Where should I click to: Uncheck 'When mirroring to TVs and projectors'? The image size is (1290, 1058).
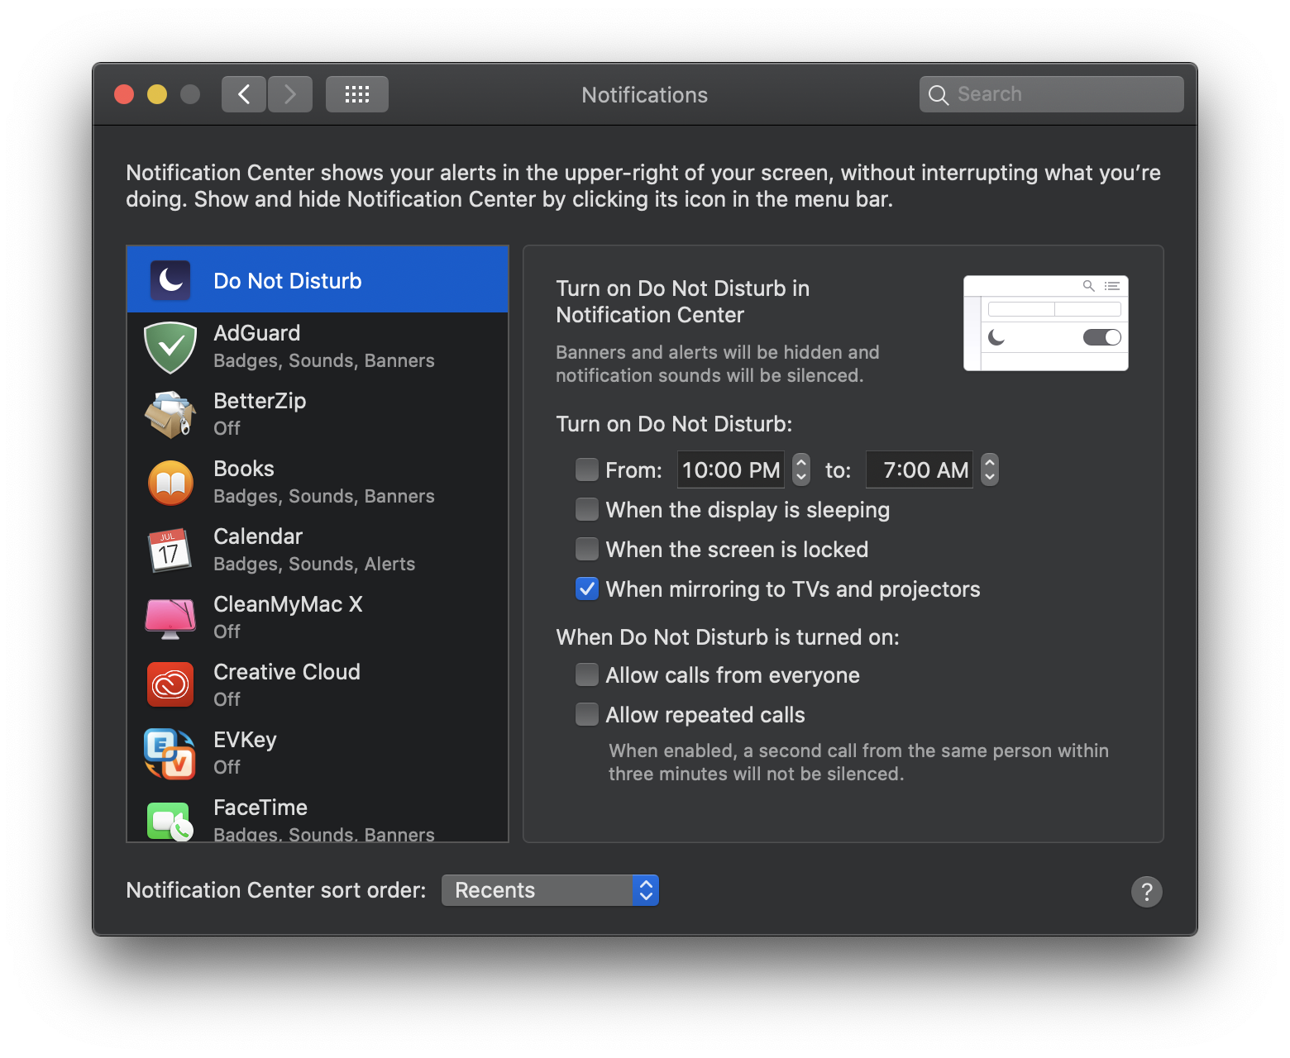tap(587, 589)
